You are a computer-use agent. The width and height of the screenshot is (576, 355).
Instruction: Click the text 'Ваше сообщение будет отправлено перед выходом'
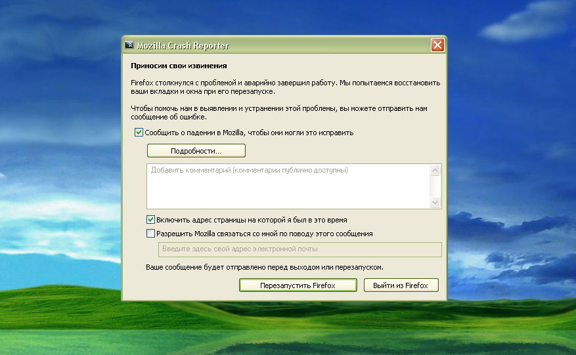[233, 267]
